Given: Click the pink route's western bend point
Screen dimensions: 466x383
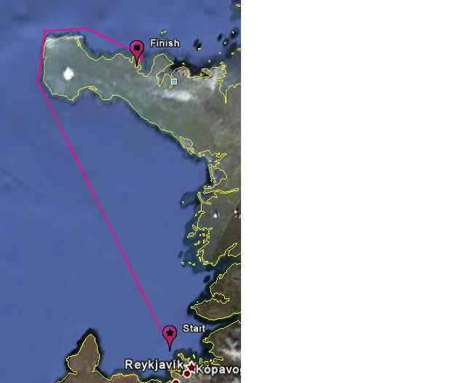Looking at the screenshot, I should click(x=39, y=82).
